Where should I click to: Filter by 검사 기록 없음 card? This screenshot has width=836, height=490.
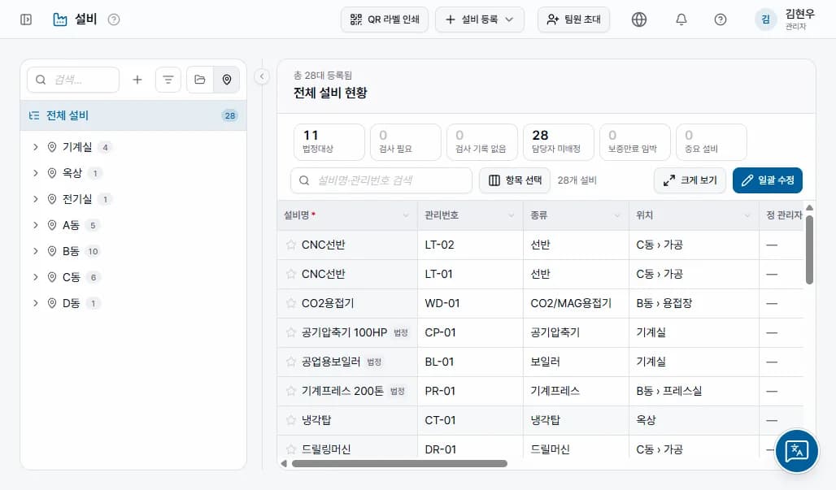[x=482, y=141]
